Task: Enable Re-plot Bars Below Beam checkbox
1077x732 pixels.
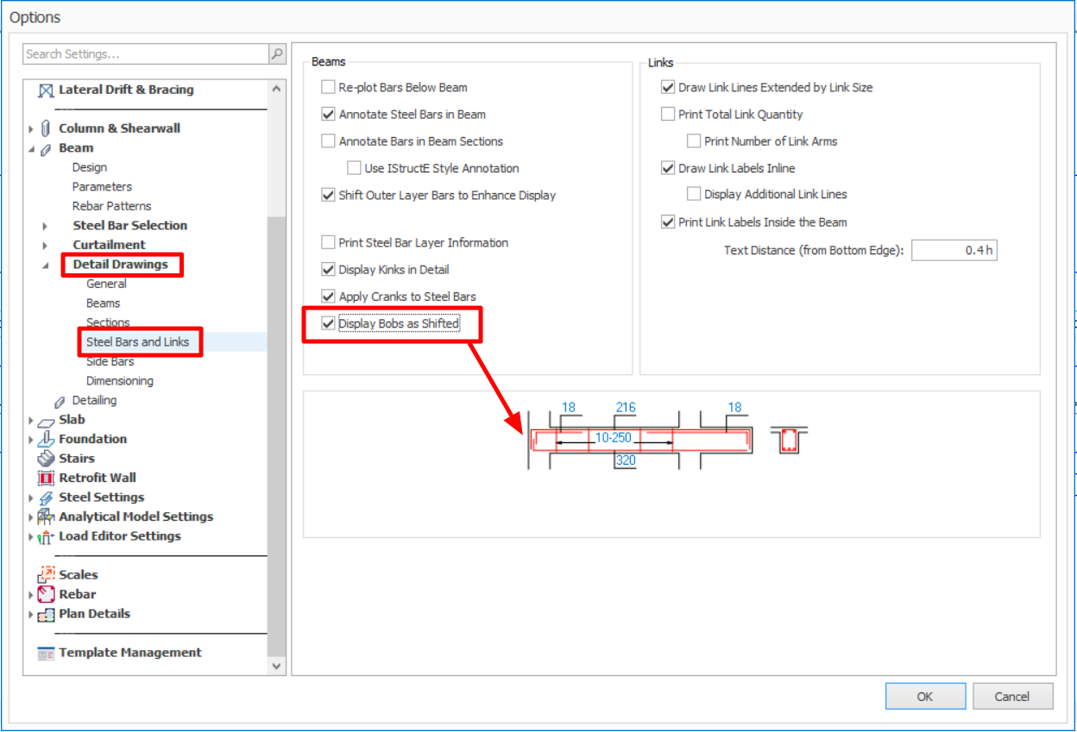Action: (x=328, y=87)
